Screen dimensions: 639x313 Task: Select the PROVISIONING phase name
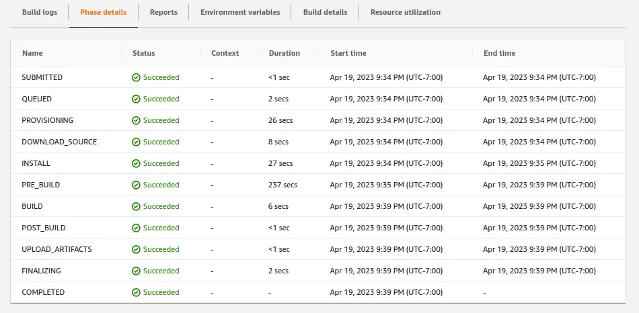48,120
